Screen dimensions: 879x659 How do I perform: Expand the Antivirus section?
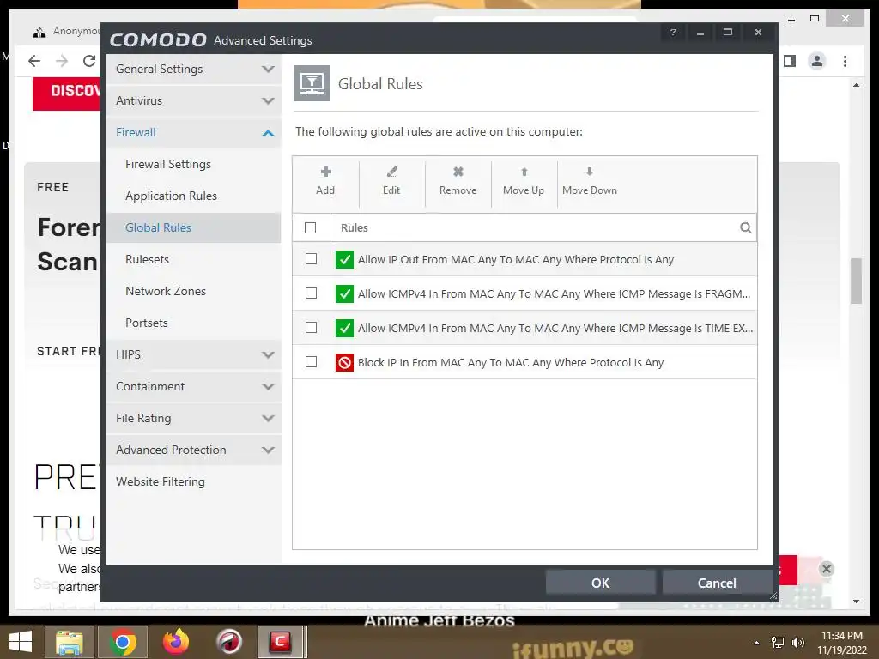(x=194, y=101)
